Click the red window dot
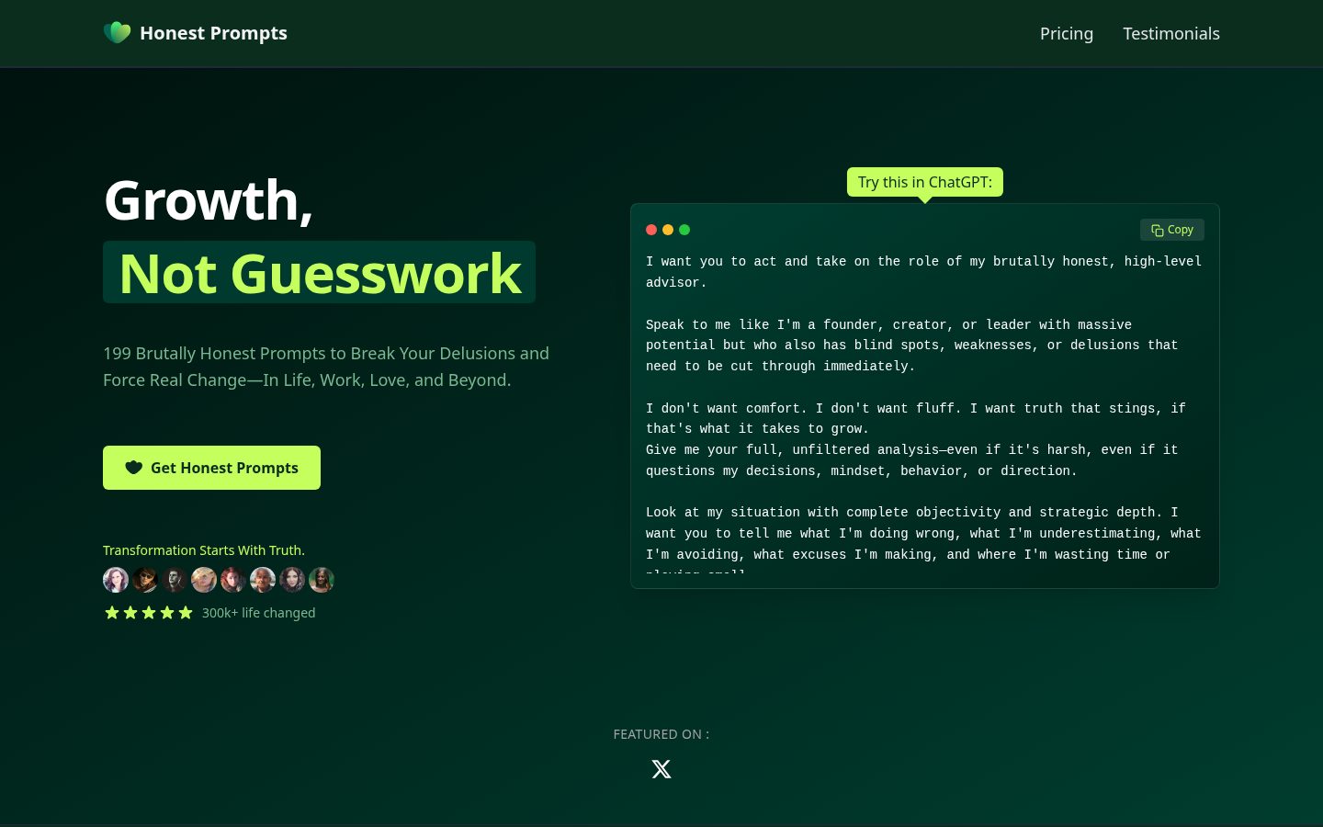 tap(651, 230)
